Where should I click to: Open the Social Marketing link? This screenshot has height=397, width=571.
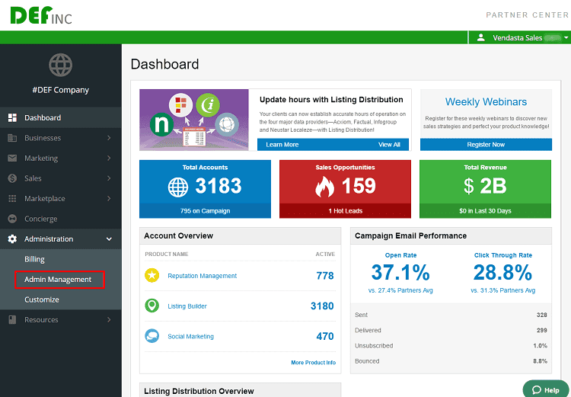click(x=190, y=337)
